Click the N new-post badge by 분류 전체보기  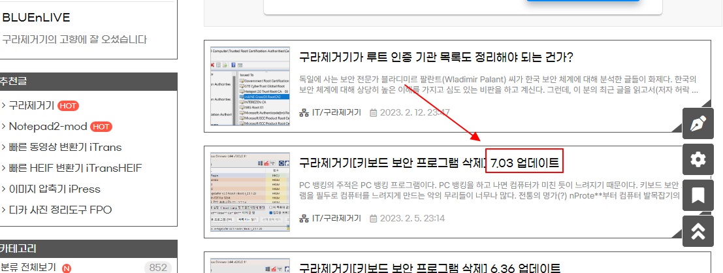point(67,268)
